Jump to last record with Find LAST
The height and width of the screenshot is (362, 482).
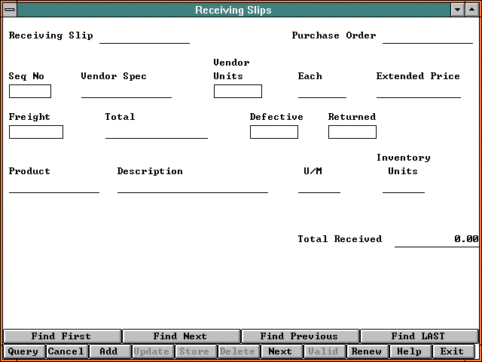pos(418,336)
